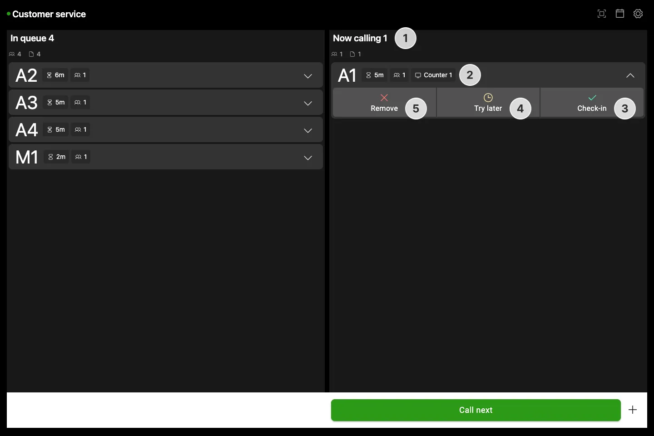Screen dimensions: 654x436
Task: Expand ticket A4 details chevron
Action: [308, 130]
